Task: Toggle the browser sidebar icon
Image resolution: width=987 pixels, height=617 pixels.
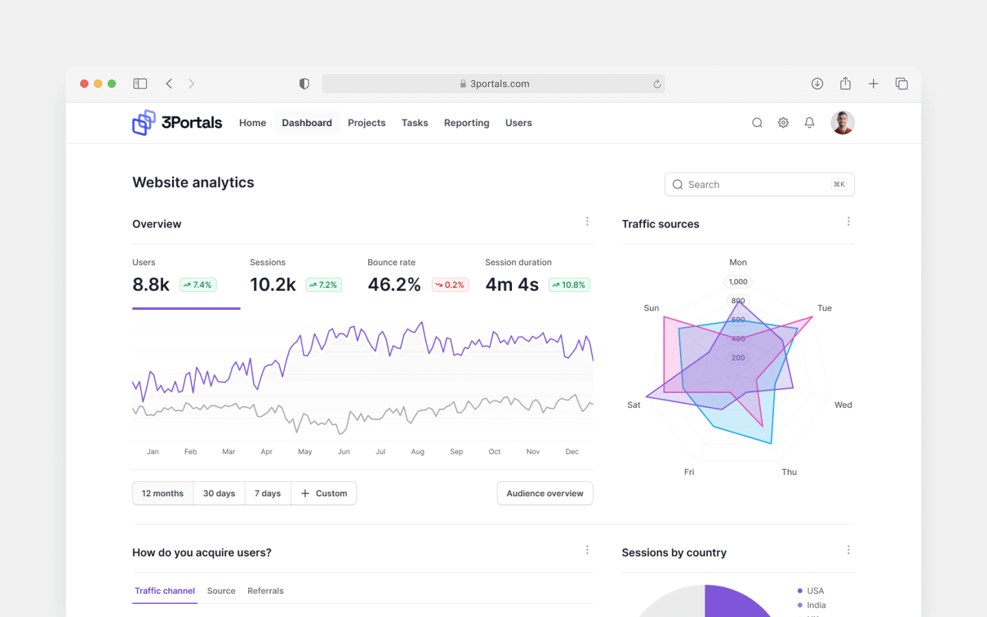Action: (x=140, y=83)
